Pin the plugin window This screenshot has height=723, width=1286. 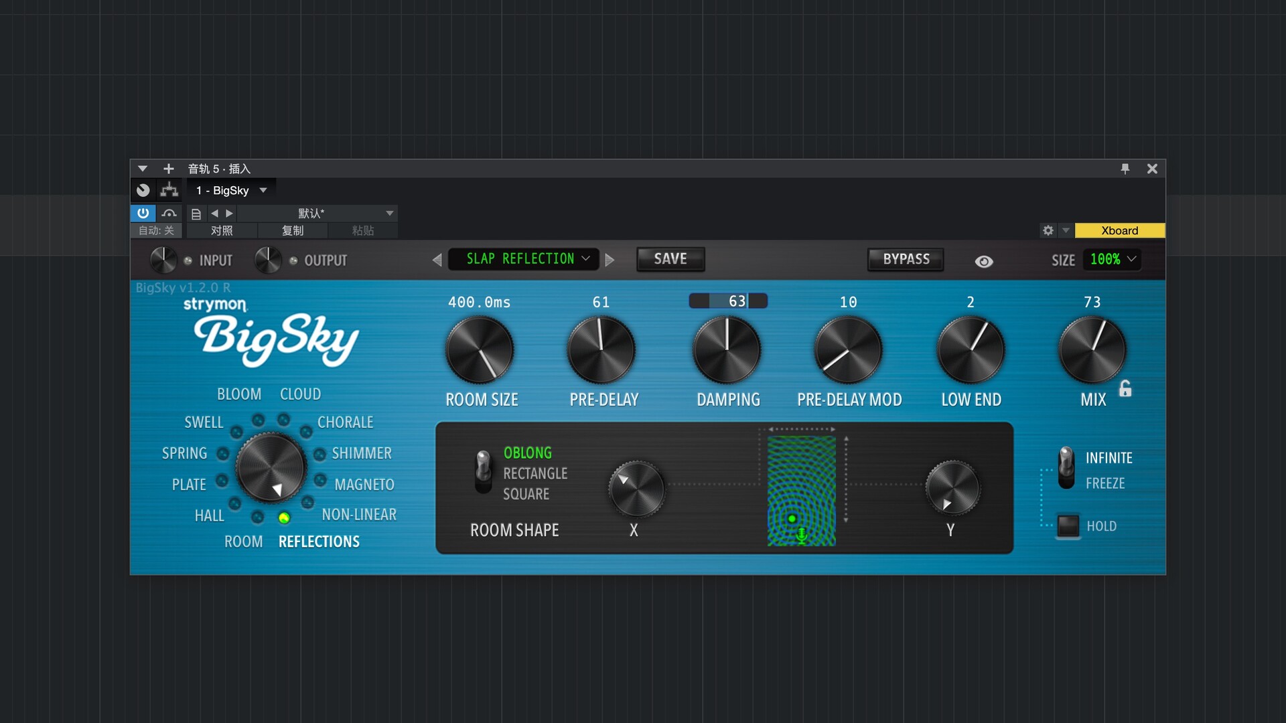(x=1125, y=169)
